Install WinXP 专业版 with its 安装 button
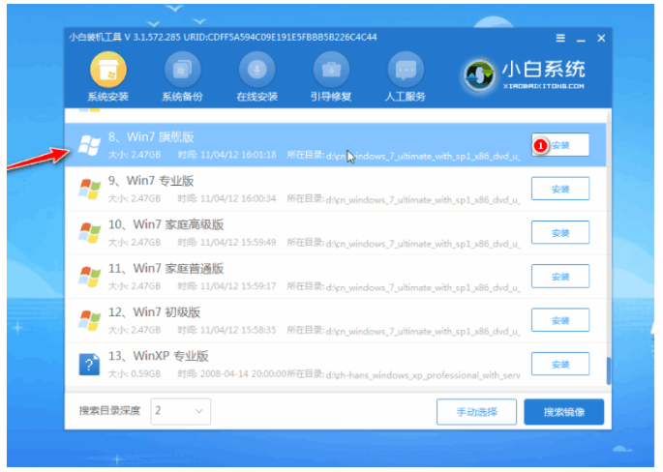 [560, 364]
